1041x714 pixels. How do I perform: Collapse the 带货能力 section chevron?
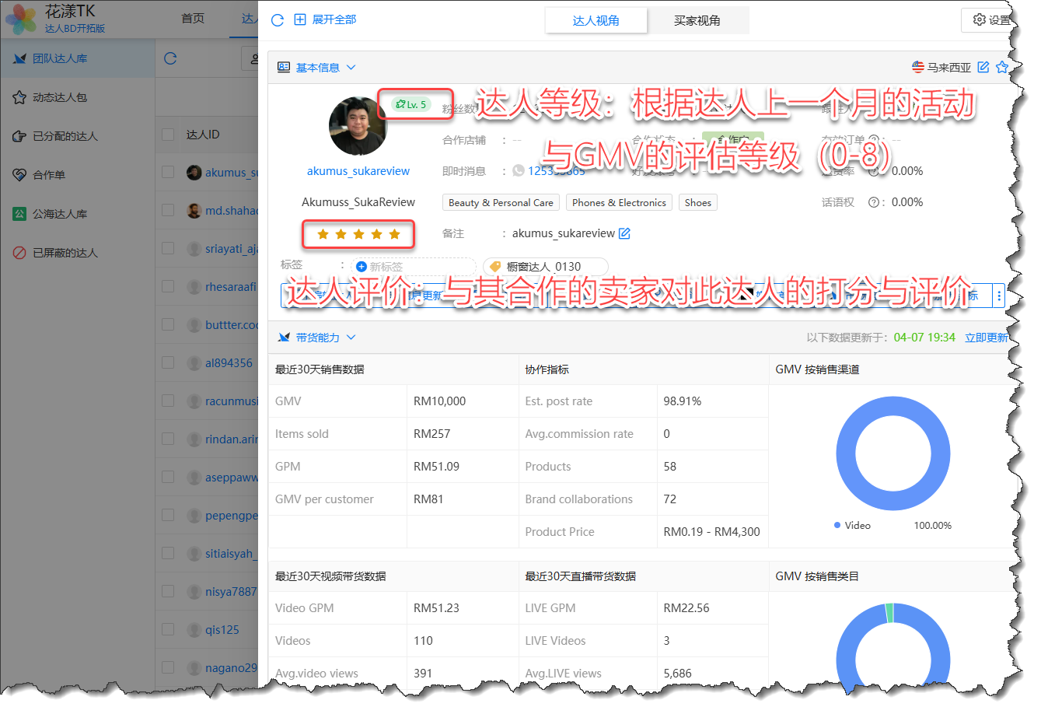click(x=351, y=338)
